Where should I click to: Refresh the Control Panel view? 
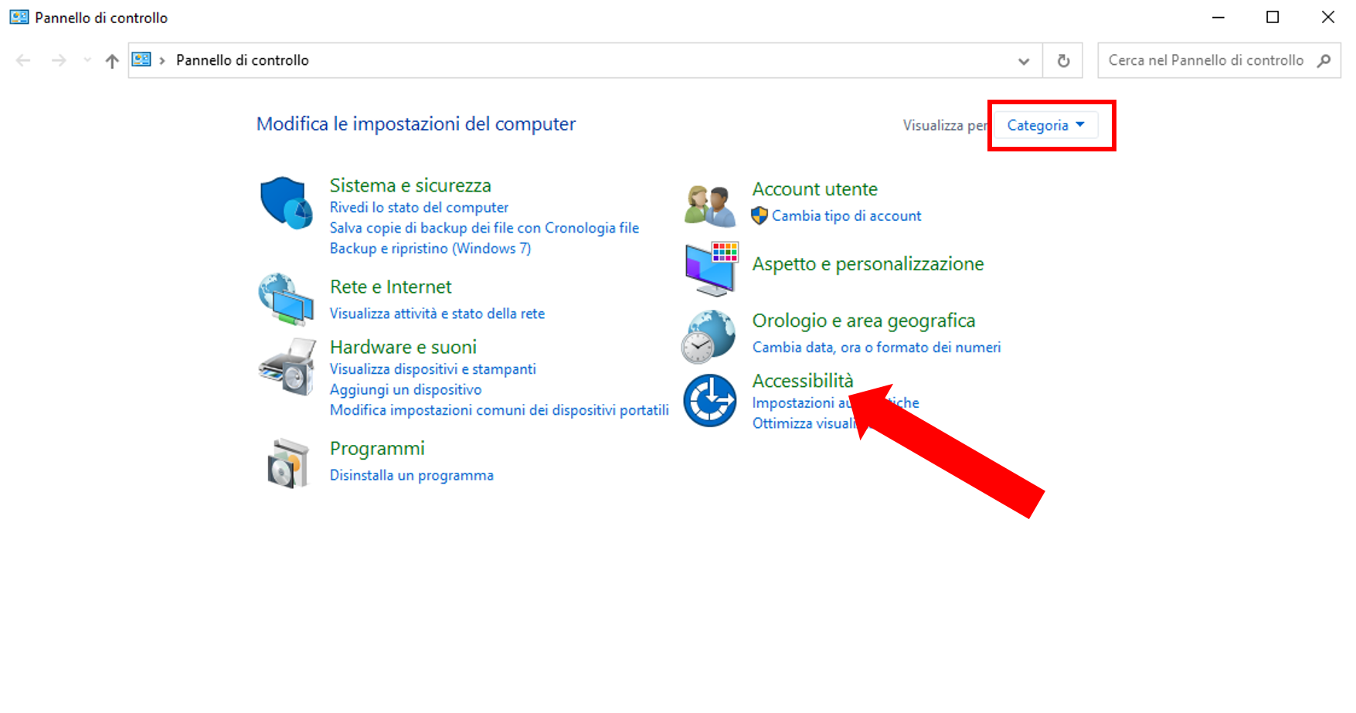point(1063,60)
